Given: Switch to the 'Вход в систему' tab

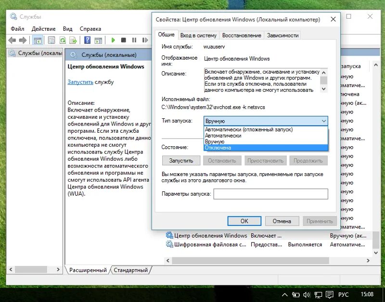Looking at the screenshot, I should coord(198,35).
